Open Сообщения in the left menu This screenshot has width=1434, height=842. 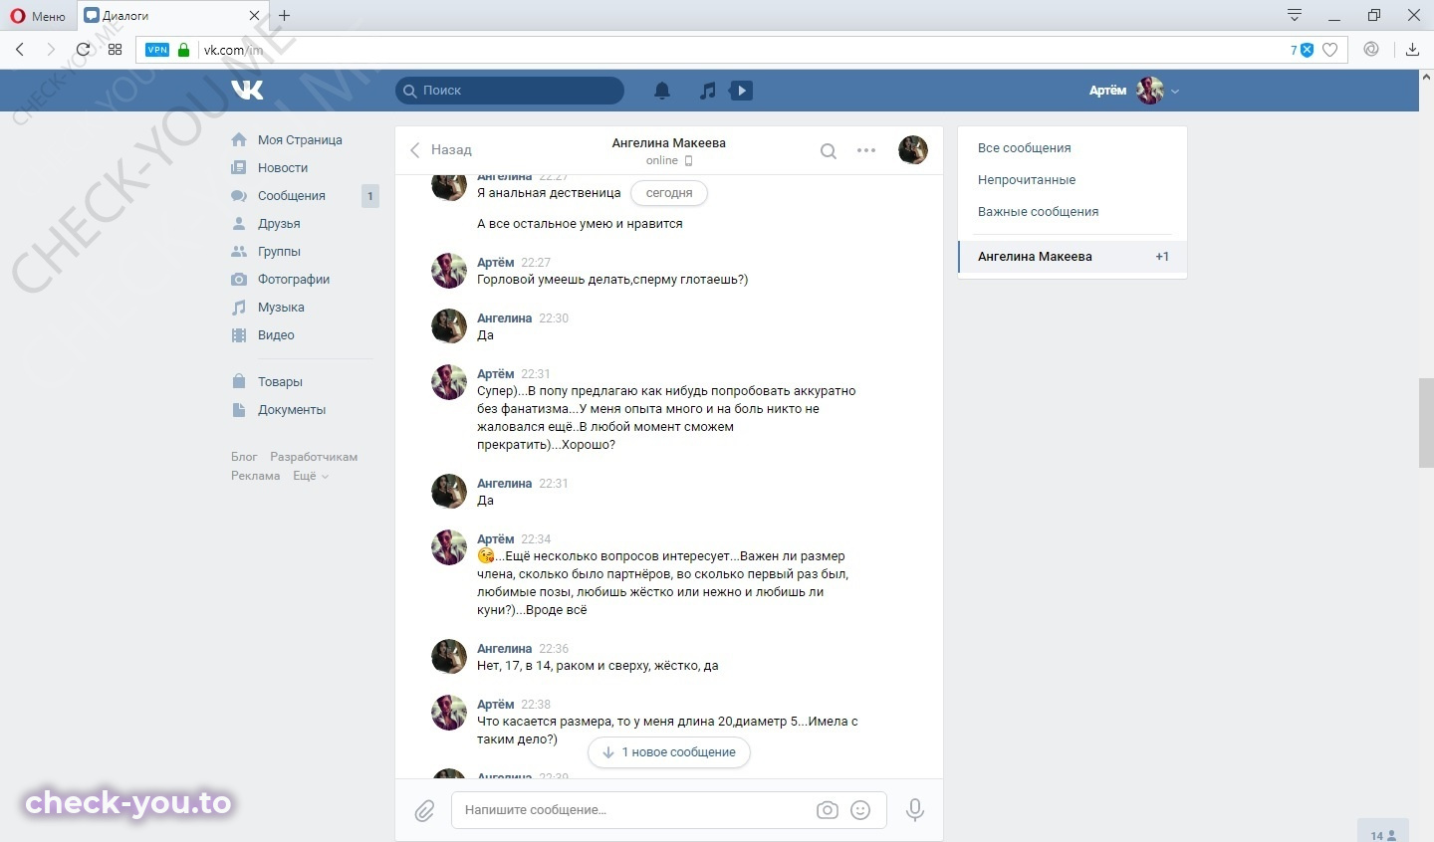point(291,196)
